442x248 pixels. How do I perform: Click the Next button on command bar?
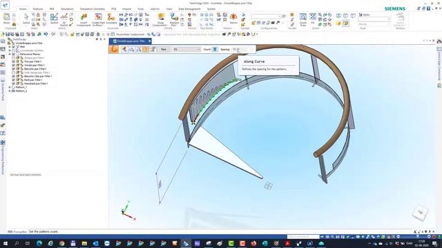click(x=163, y=50)
